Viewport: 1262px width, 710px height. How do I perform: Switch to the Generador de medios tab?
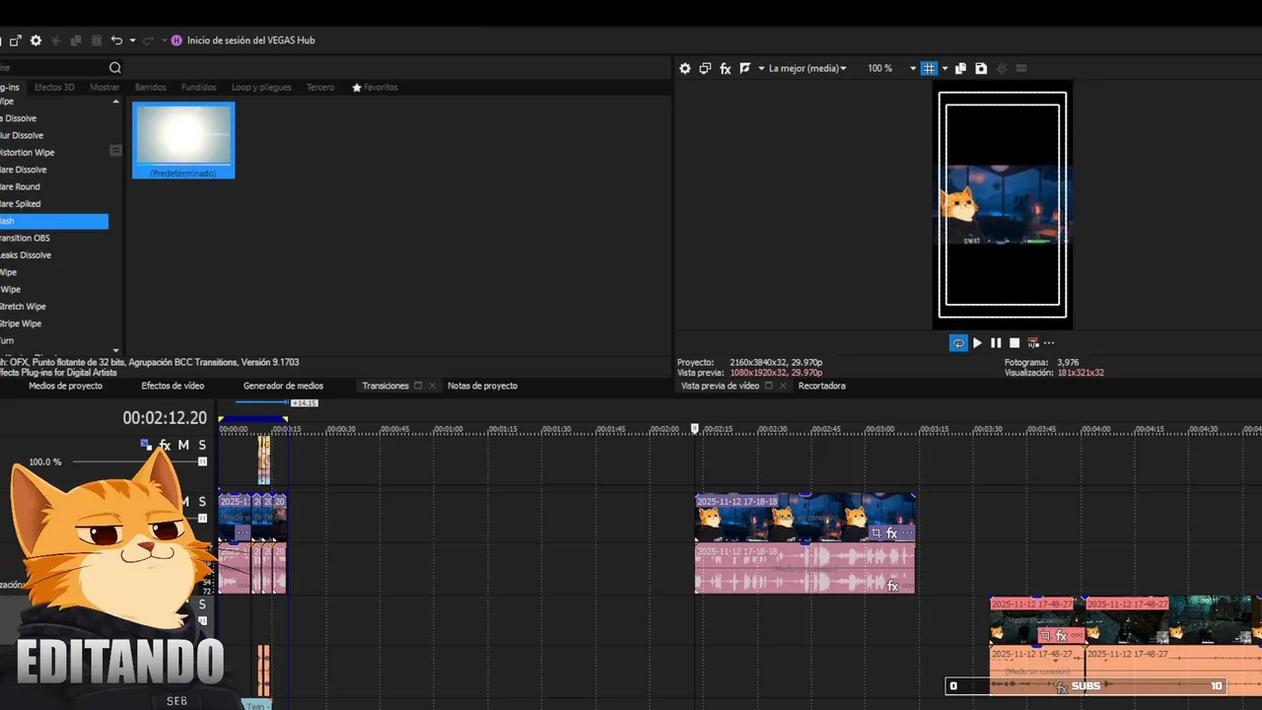tap(283, 386)
